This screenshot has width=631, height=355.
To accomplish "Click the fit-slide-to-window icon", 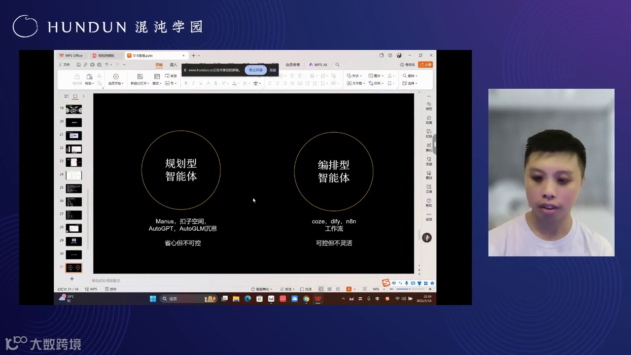I will [364, 289].
